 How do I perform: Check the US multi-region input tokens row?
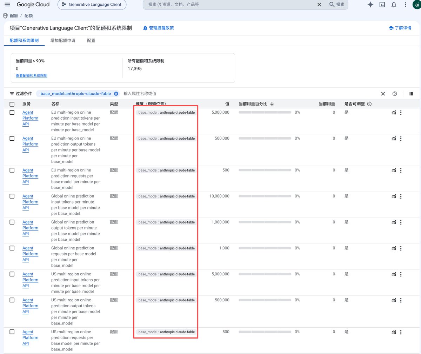tap(12, 274)
